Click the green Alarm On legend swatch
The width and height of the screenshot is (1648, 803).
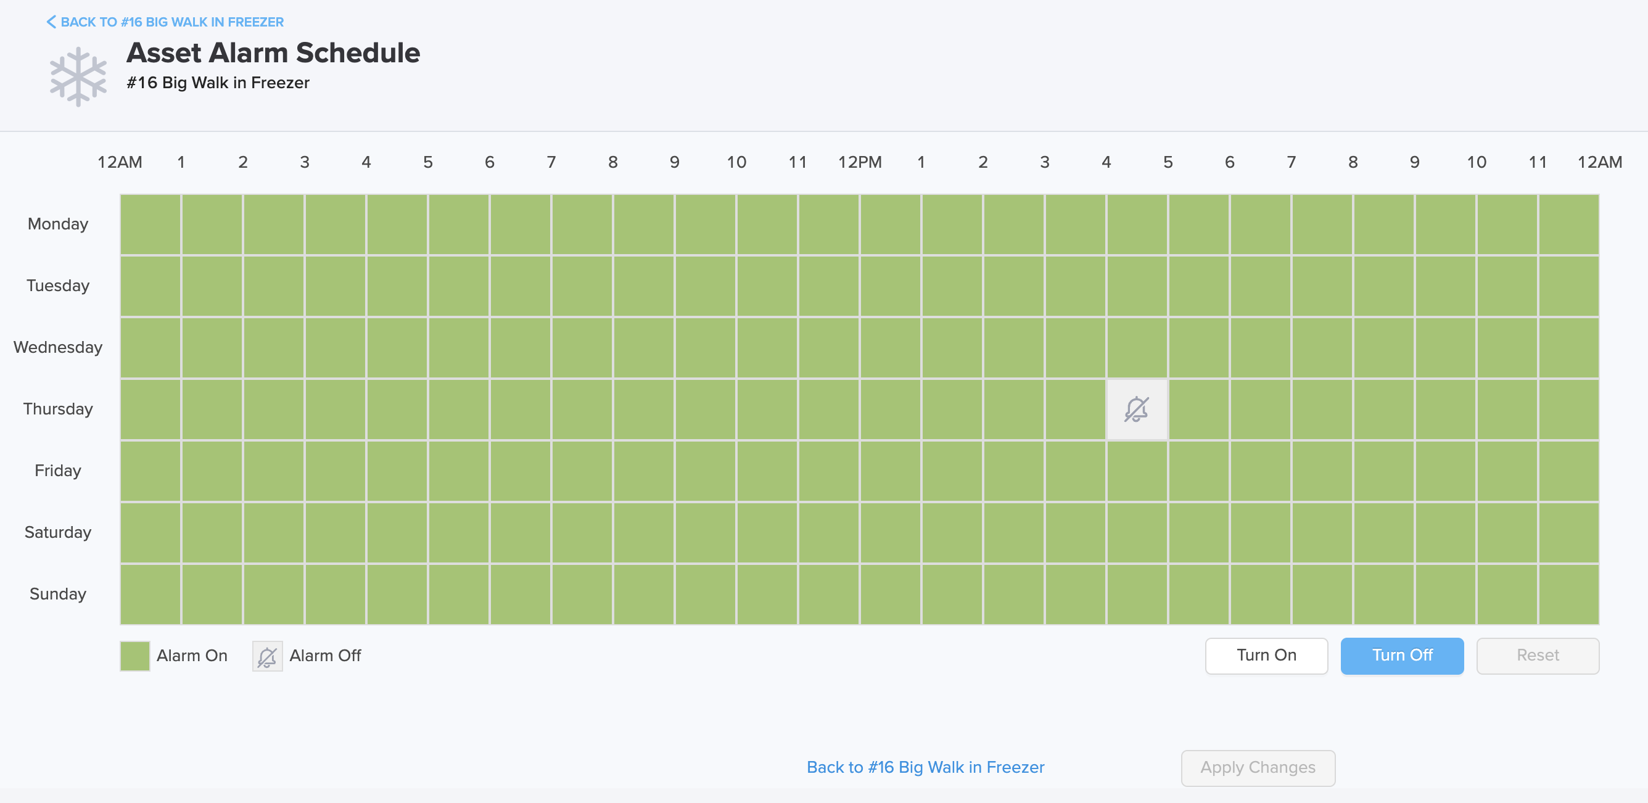(x=135, y=656)
